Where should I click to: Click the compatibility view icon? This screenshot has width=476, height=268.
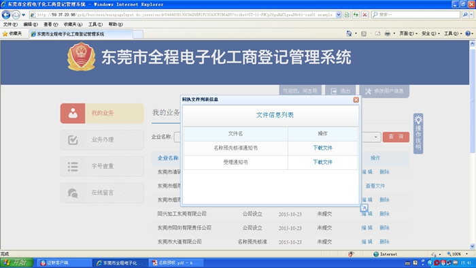point(347,14)
